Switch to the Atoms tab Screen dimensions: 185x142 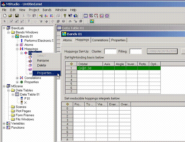click(x=67, y=40)
